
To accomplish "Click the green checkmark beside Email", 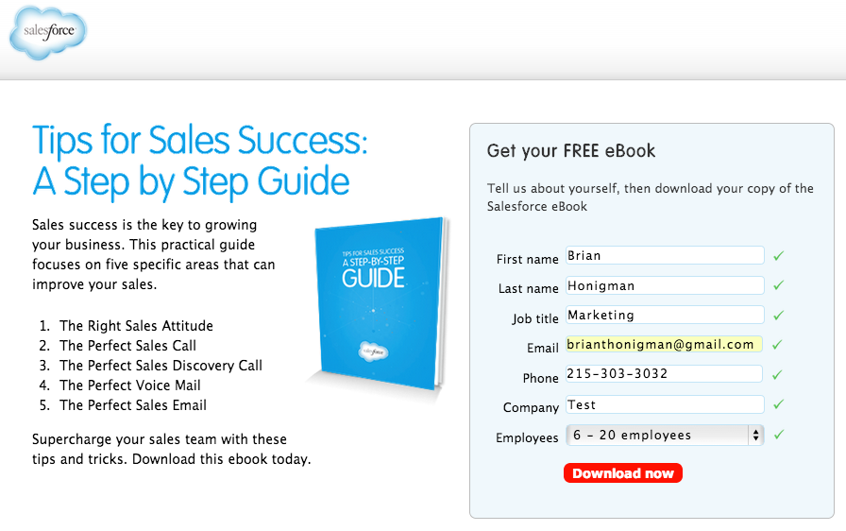I will tap(777, 344).
